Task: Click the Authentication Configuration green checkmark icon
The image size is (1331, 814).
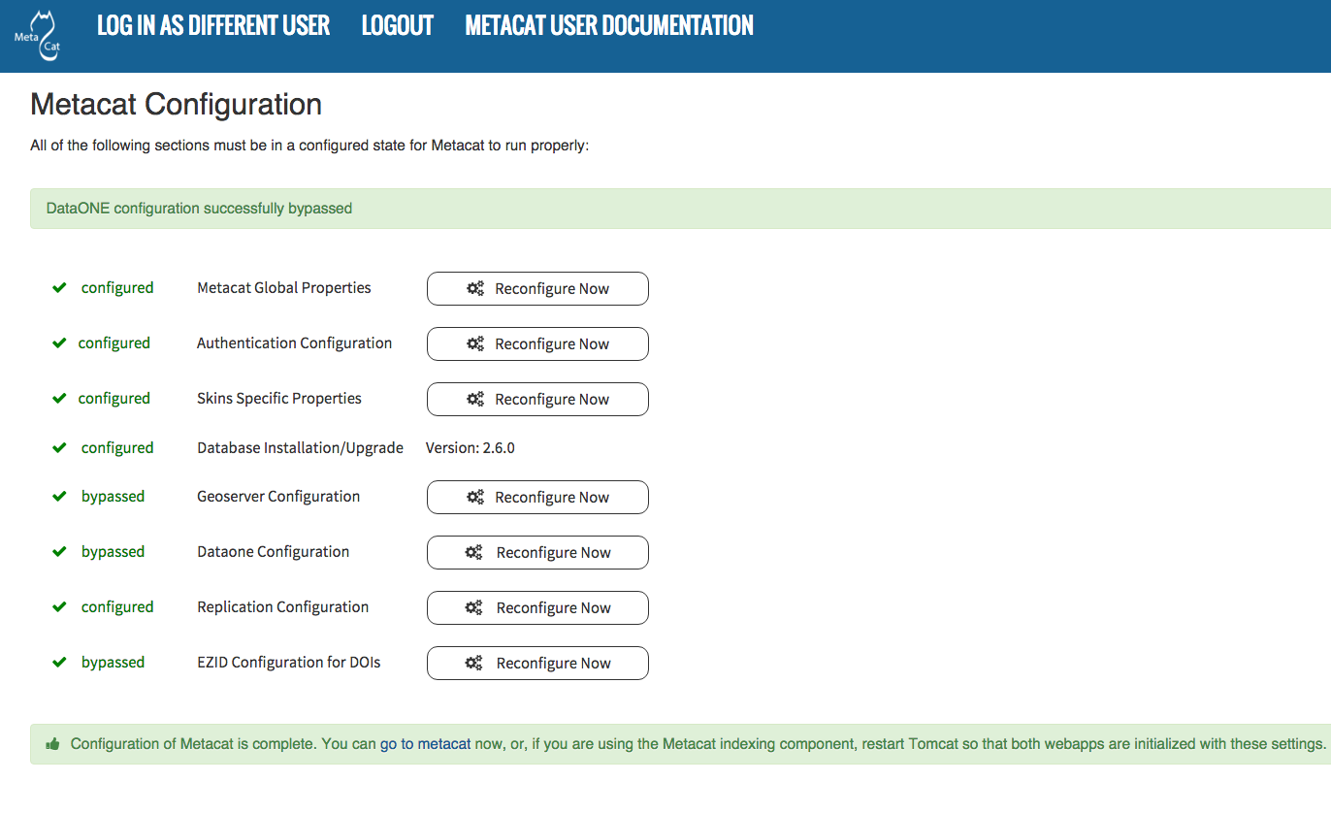Action: (60, 343)
